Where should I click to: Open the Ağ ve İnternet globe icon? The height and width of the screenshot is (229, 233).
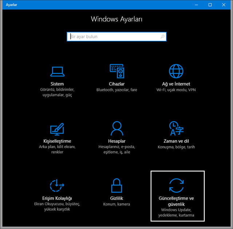coord(176,71)
